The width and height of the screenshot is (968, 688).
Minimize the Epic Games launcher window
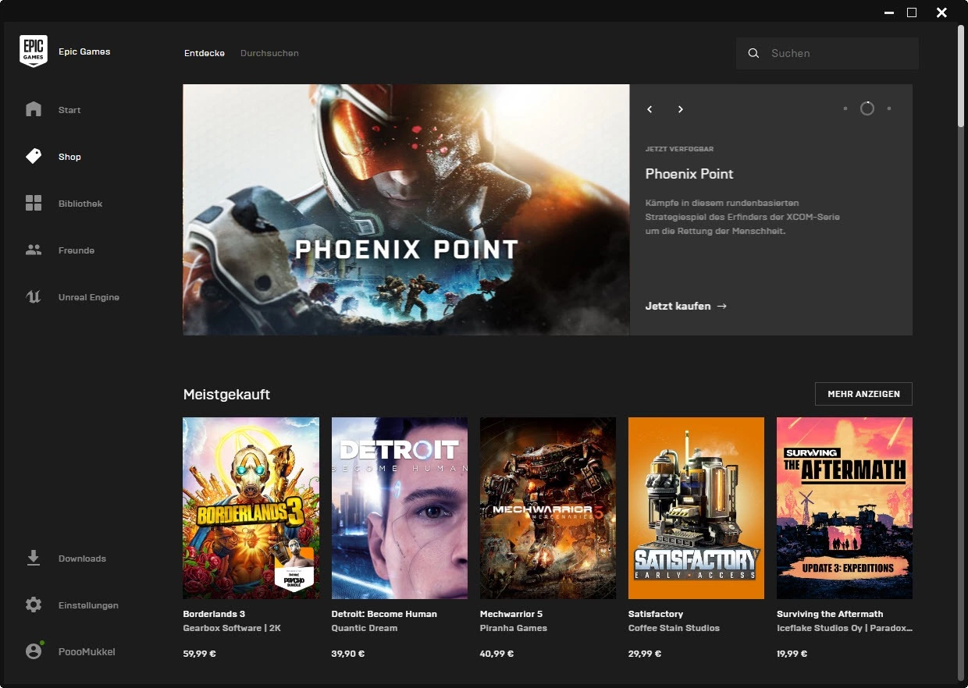pyautogui.click(x=888, y=12)
